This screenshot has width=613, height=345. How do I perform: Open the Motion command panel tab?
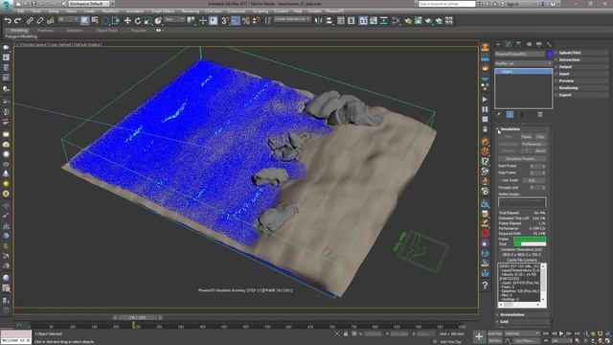(x=529, y=44)
